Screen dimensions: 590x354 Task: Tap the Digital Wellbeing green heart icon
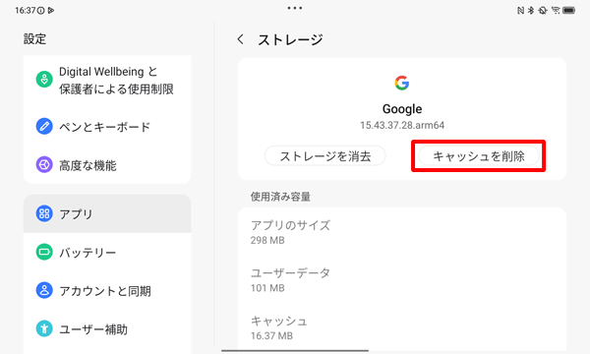tap(44, 80)
